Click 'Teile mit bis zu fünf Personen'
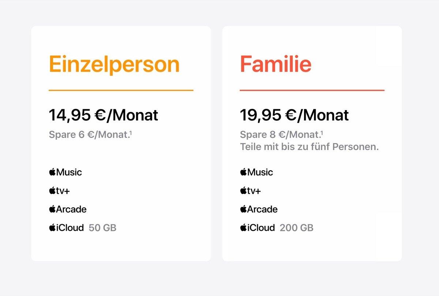The image size is (439, 296). [309, 147]
